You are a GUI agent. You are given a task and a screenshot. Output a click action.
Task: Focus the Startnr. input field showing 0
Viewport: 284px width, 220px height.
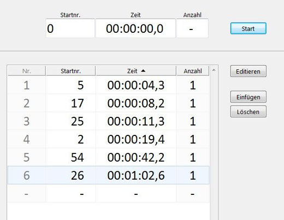click(70, 28)
